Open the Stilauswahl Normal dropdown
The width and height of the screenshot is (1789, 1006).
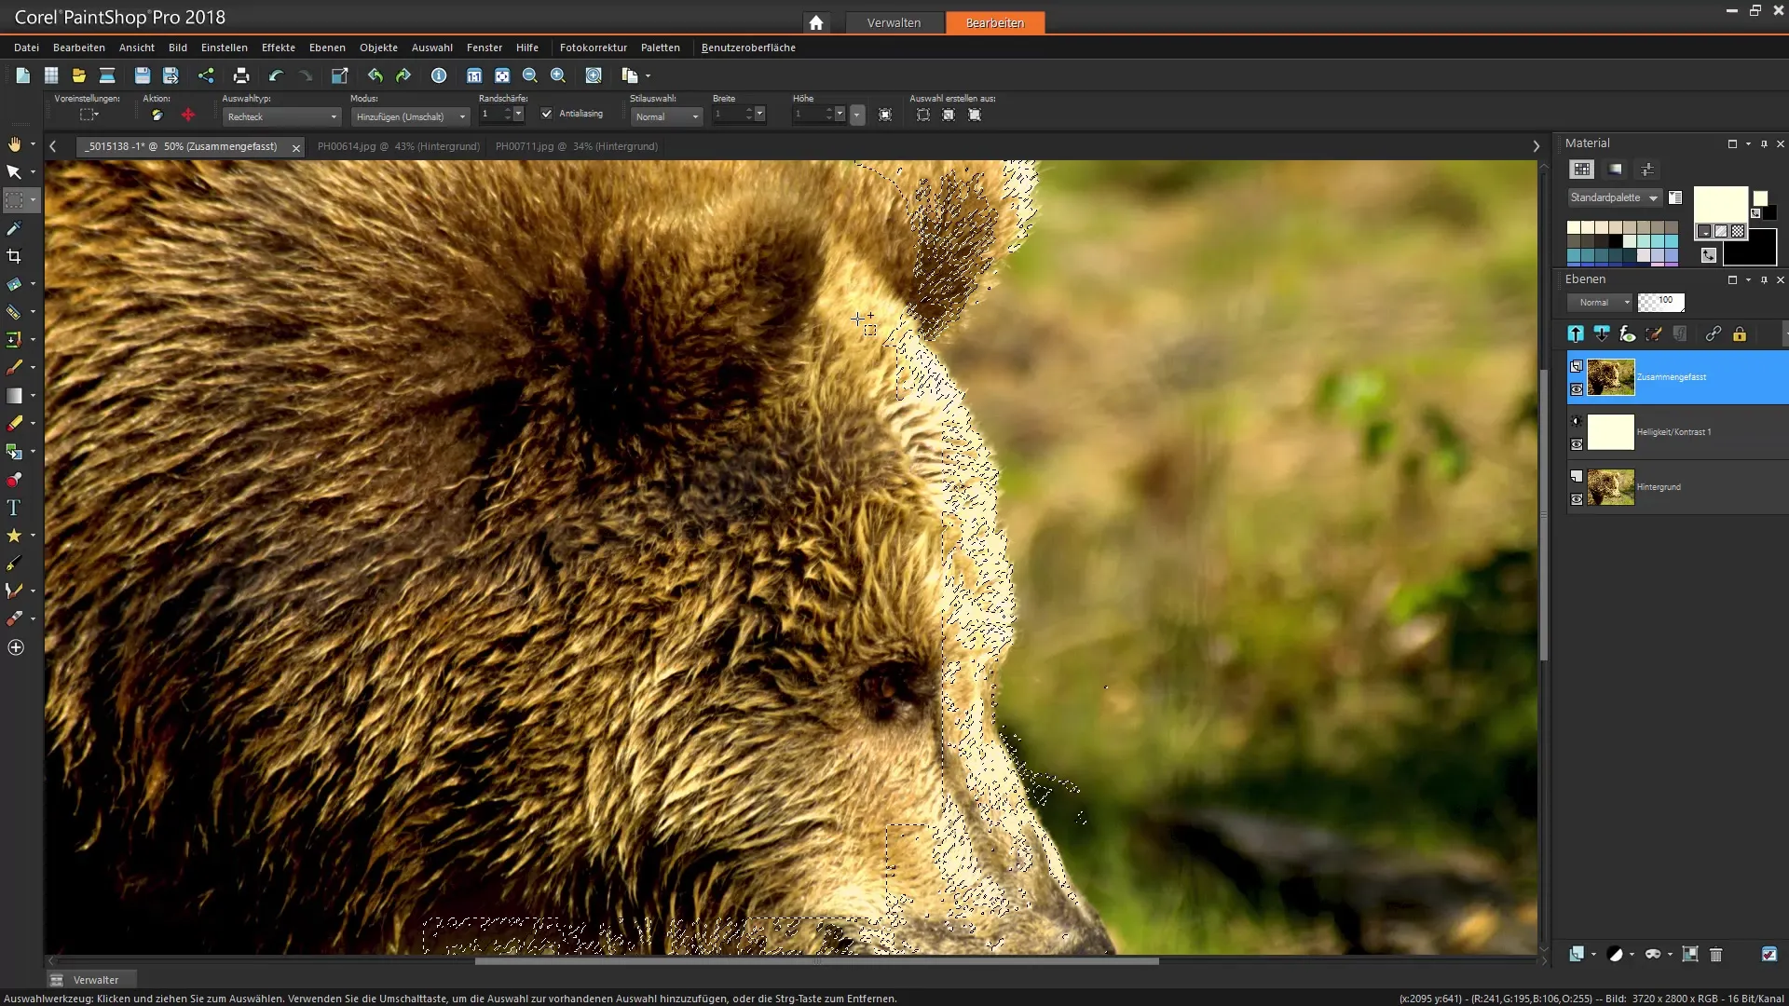pos(666,116)
